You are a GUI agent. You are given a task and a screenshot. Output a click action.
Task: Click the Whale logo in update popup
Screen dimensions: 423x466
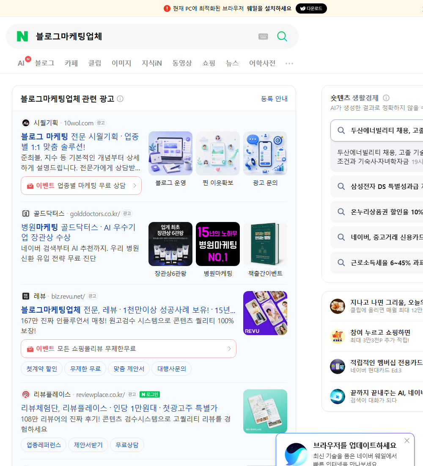296,455
